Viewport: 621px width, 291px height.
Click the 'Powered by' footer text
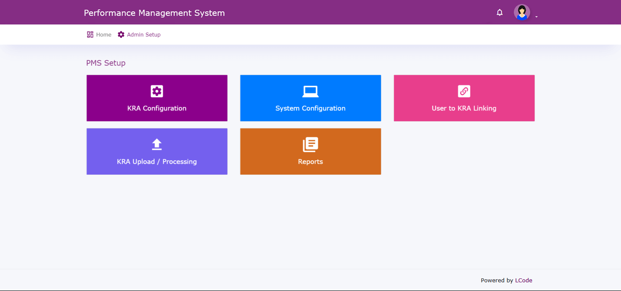point(497,281)
